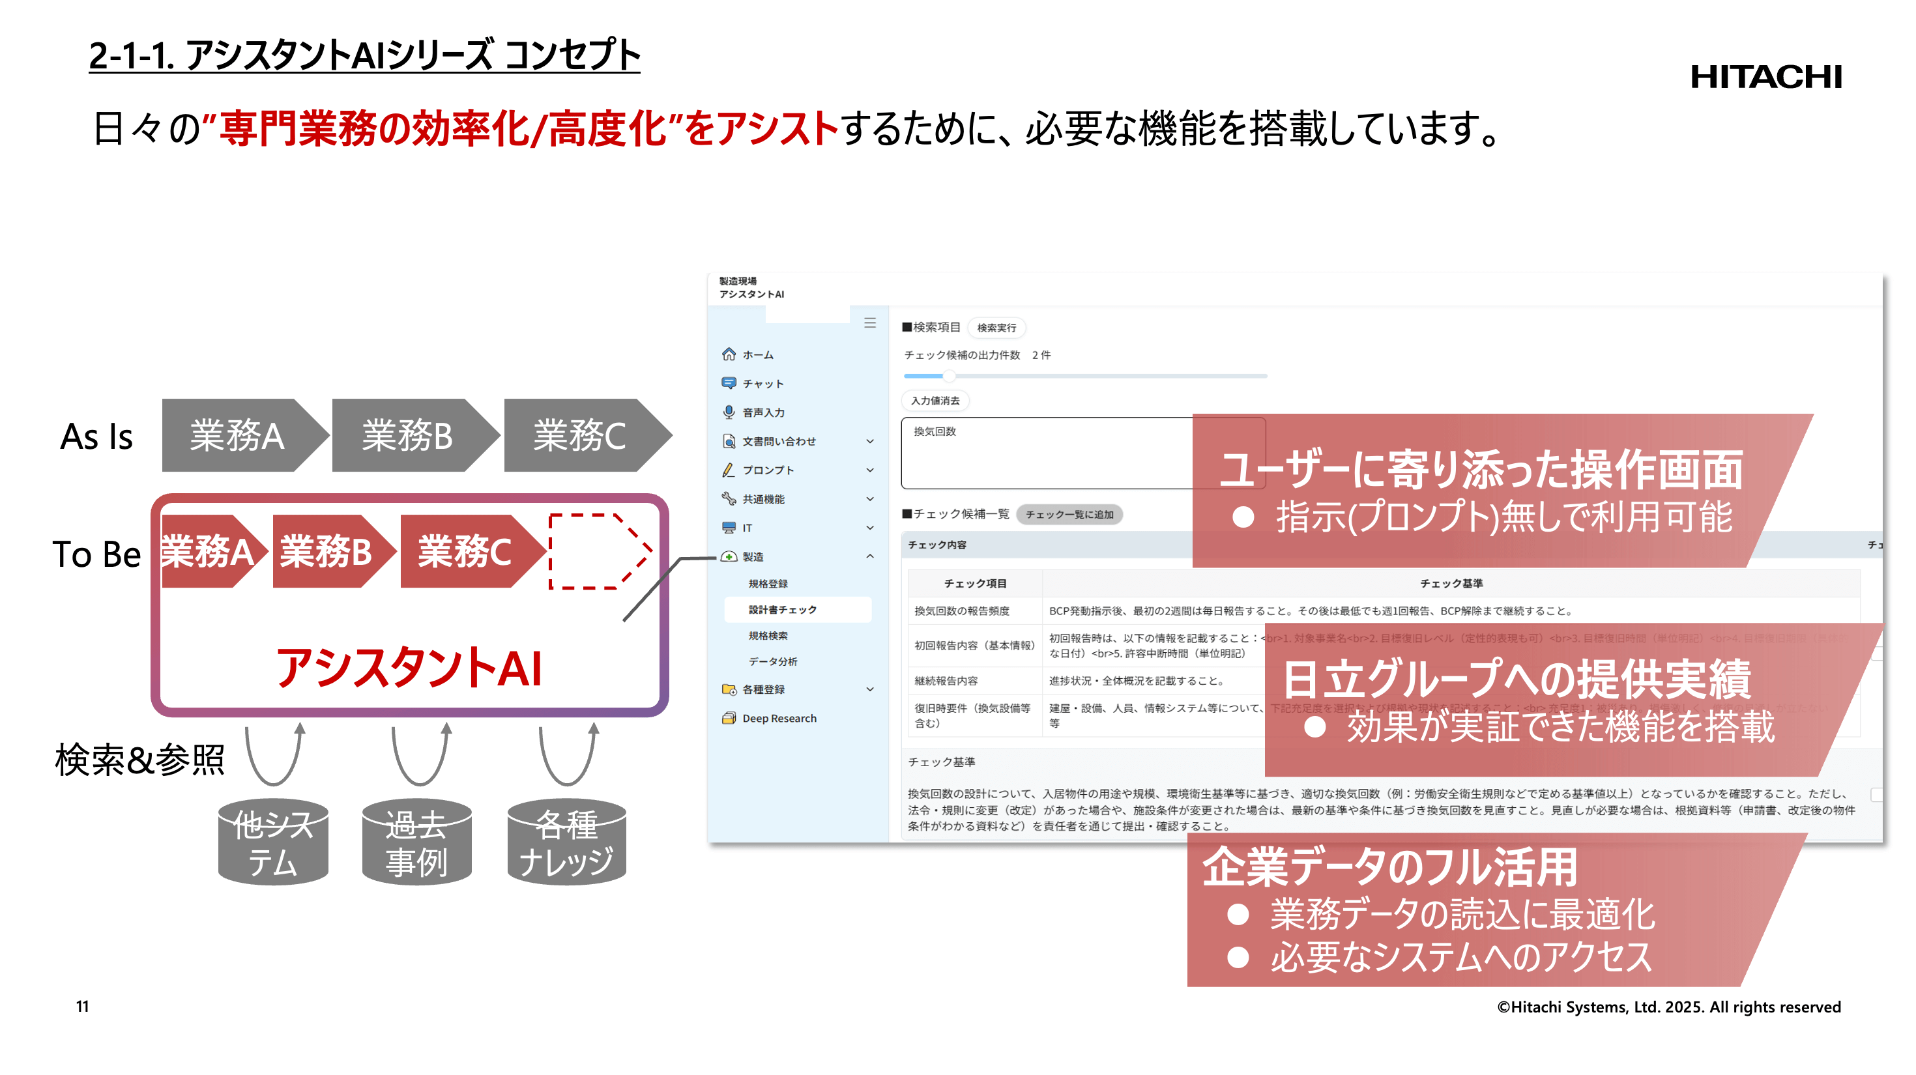
Task: Click the 過去事例 database cylinder
Action: pyautogui.click(x=416, y=842)
